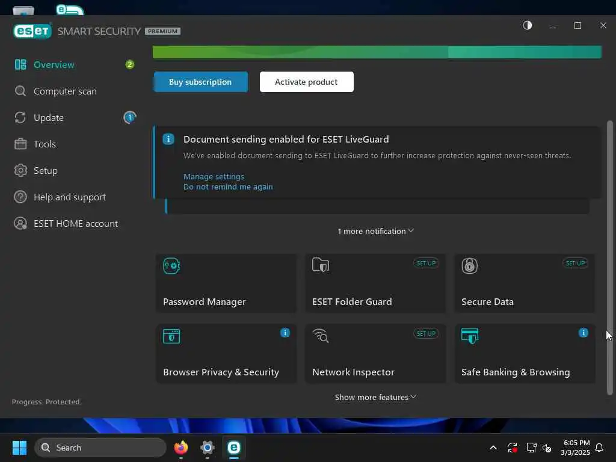Click Browser Privacy & Security window icon
The width and height of the screenshot is (616, 462).
tap(171, 336)
